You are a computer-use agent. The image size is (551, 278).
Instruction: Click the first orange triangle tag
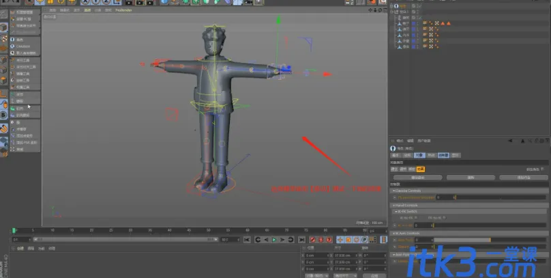click(443, 23)
